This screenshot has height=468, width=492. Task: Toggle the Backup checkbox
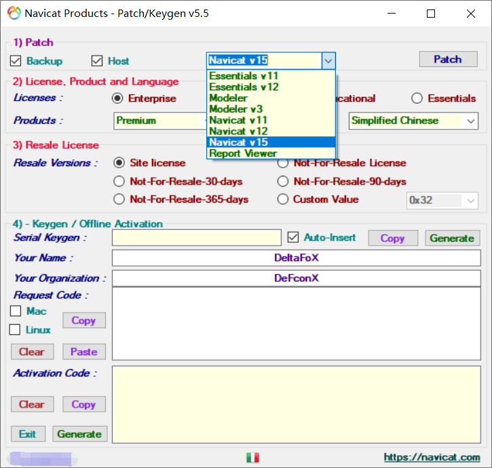pyautogui.click(x=16, y=61)
